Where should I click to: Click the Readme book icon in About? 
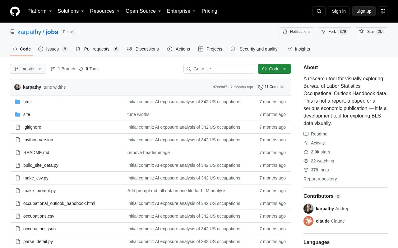coord(306,134)
